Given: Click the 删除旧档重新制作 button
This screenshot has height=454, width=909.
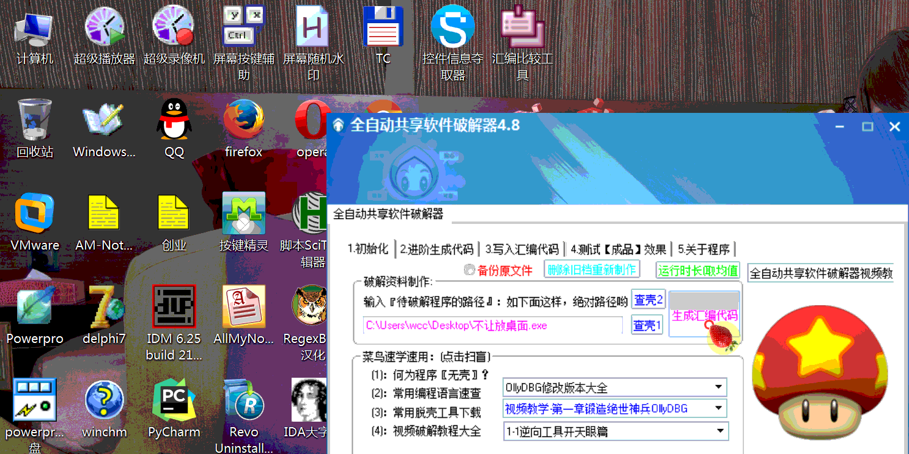Looking at the screenshot, I should tap(592, 270).
